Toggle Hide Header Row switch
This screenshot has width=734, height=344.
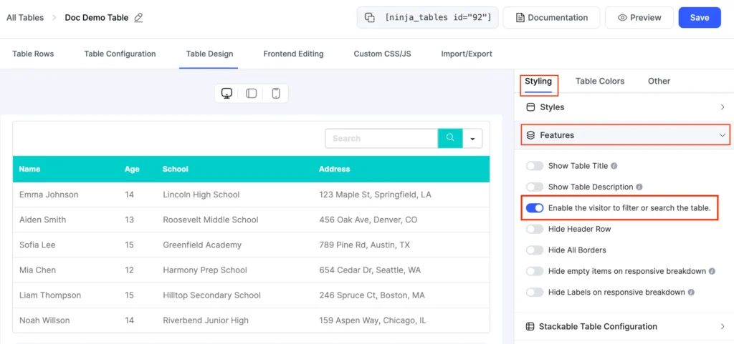[x=535, y=229]
